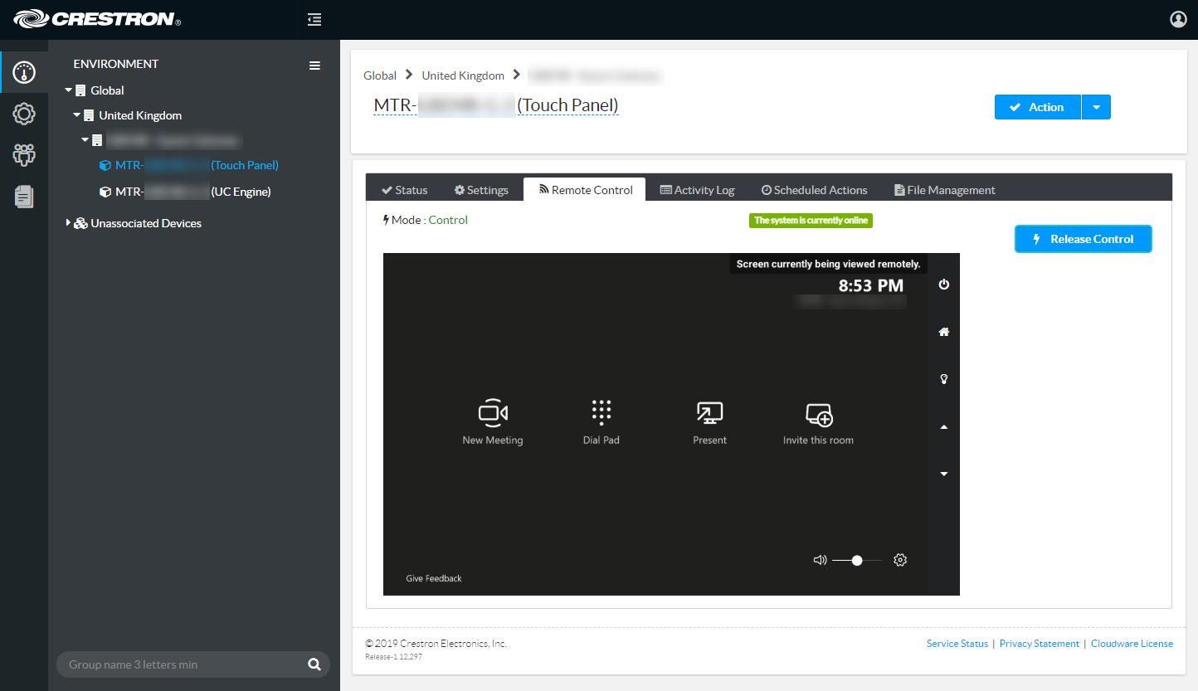
Task: Tap the down arrow on the touch panel
Action: click(x=943, y=474)
